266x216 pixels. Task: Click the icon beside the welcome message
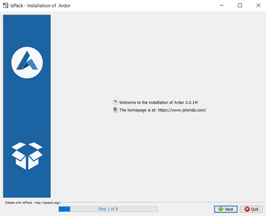[x=115, y=102]
